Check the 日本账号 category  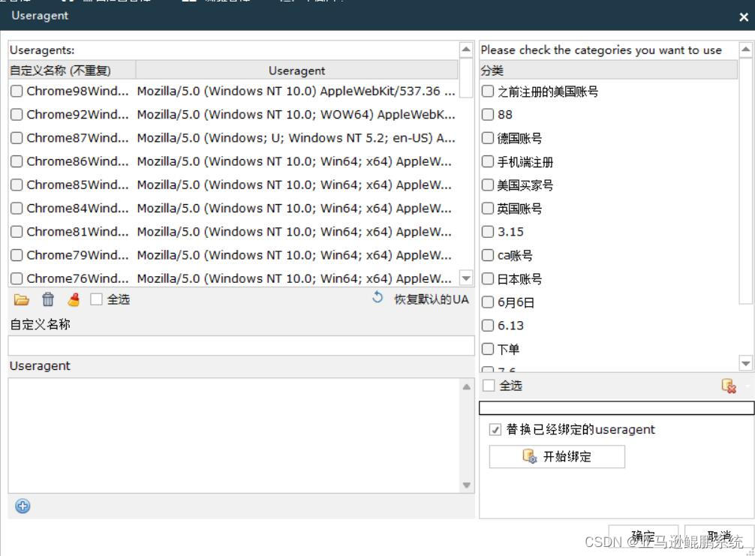(488, 278)
